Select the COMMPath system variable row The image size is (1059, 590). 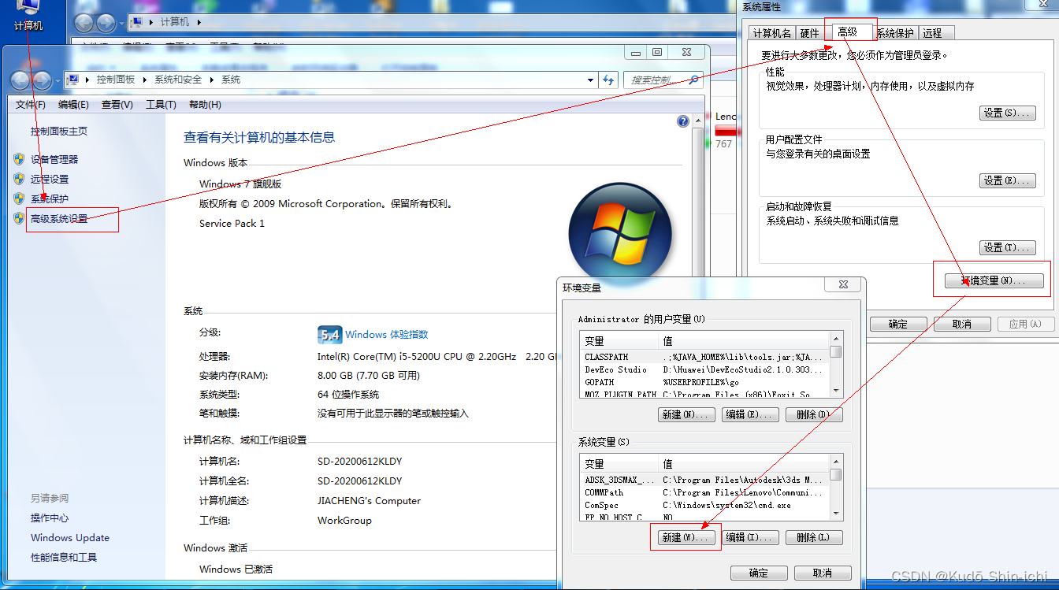point(705,492)
